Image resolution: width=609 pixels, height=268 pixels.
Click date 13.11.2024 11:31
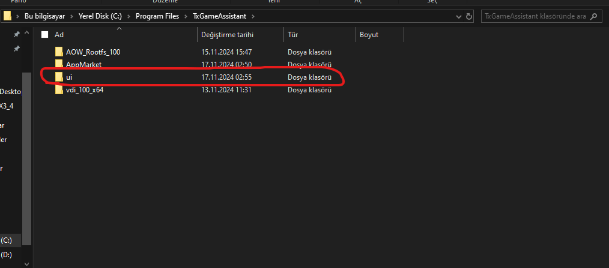[226, 90]
